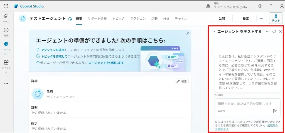
Task: Click the edit icon beside テストエージェント title
Action: pyautogui.click(x=70, y=19)
